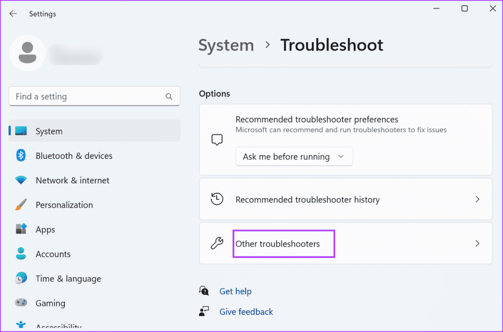
Task: Click the Personalization paintbrush icon
Action: (x=21, y=204)
